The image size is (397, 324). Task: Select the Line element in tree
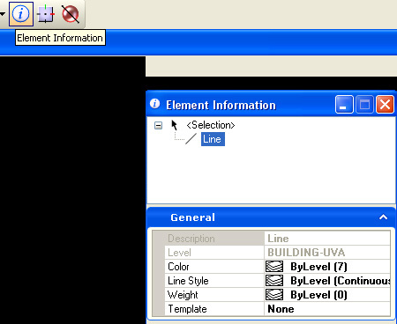(x=213, y=139)
